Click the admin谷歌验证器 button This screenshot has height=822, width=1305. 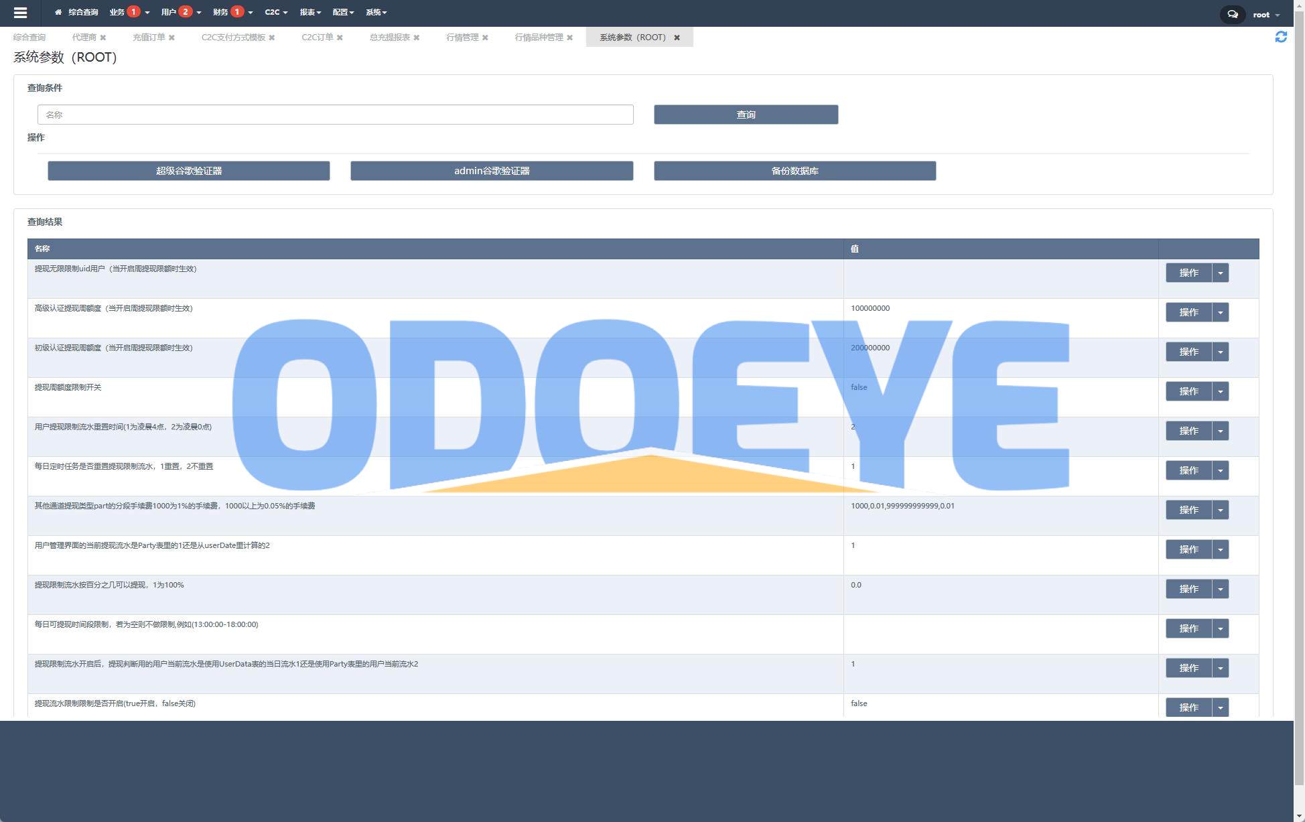coord(492,171)
